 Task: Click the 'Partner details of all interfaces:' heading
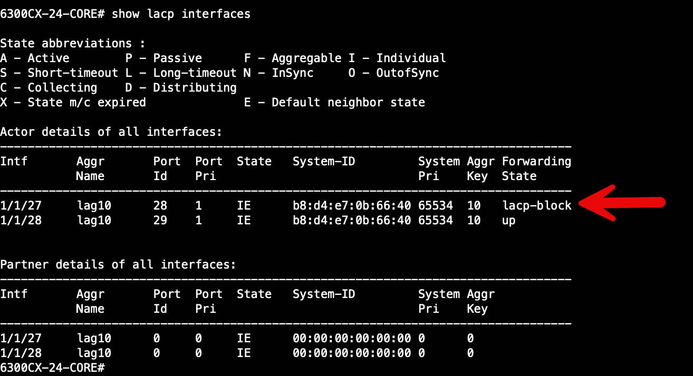point(118,264)
